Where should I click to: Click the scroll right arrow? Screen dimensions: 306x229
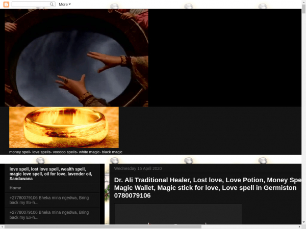point(299,227)
